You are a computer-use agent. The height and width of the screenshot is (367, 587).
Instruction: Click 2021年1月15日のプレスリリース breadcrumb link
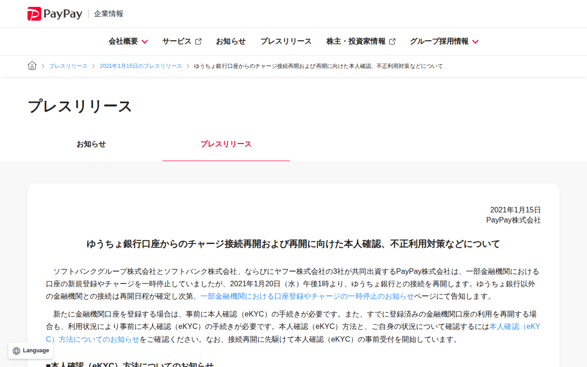tap(141, 66)
